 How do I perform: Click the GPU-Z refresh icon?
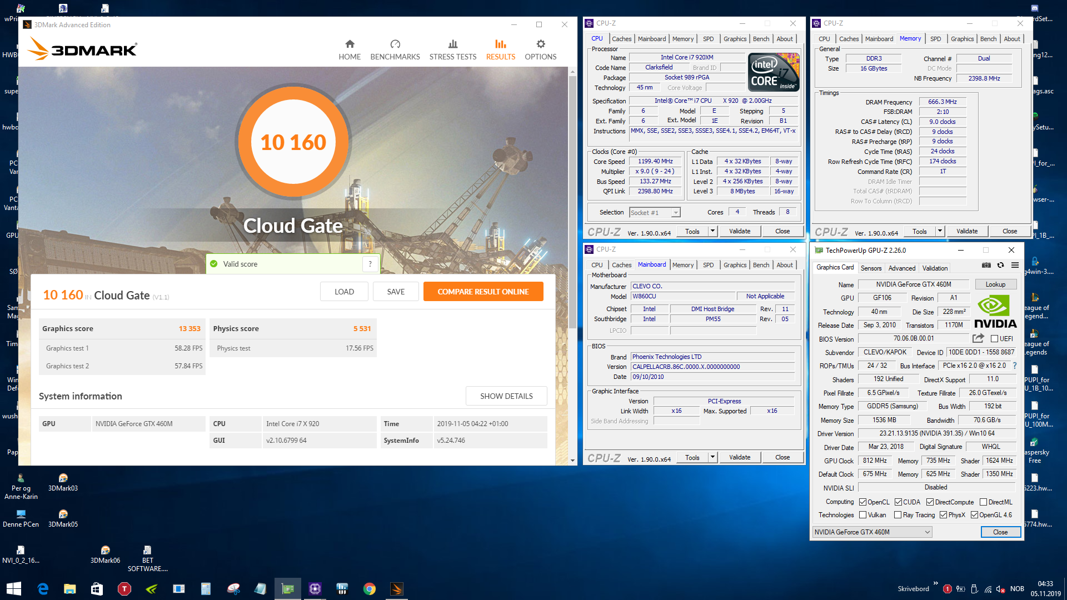(x=1000, y=266)
